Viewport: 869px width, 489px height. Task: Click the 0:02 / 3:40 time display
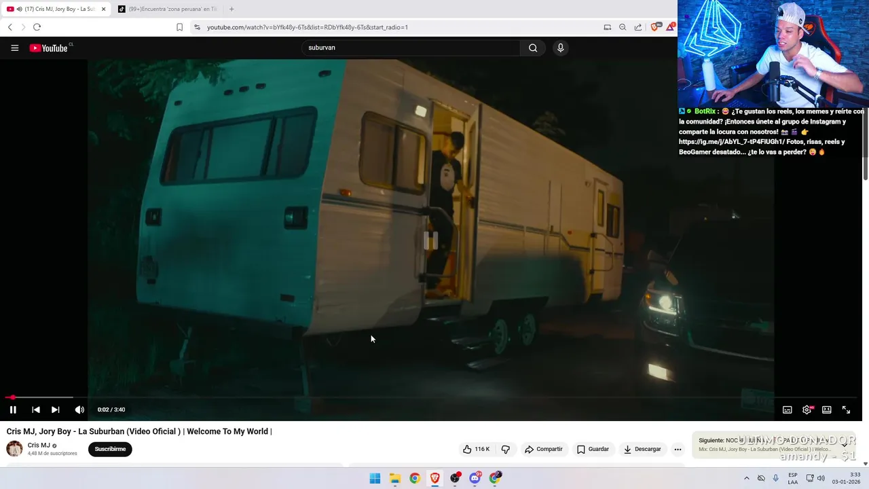[111, 410]
